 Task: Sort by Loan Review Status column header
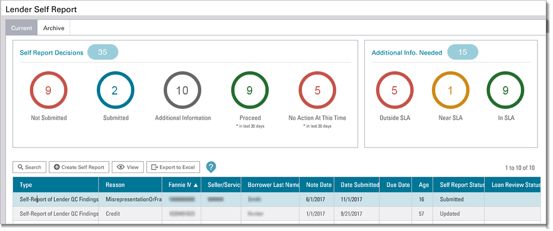[513, 185]
